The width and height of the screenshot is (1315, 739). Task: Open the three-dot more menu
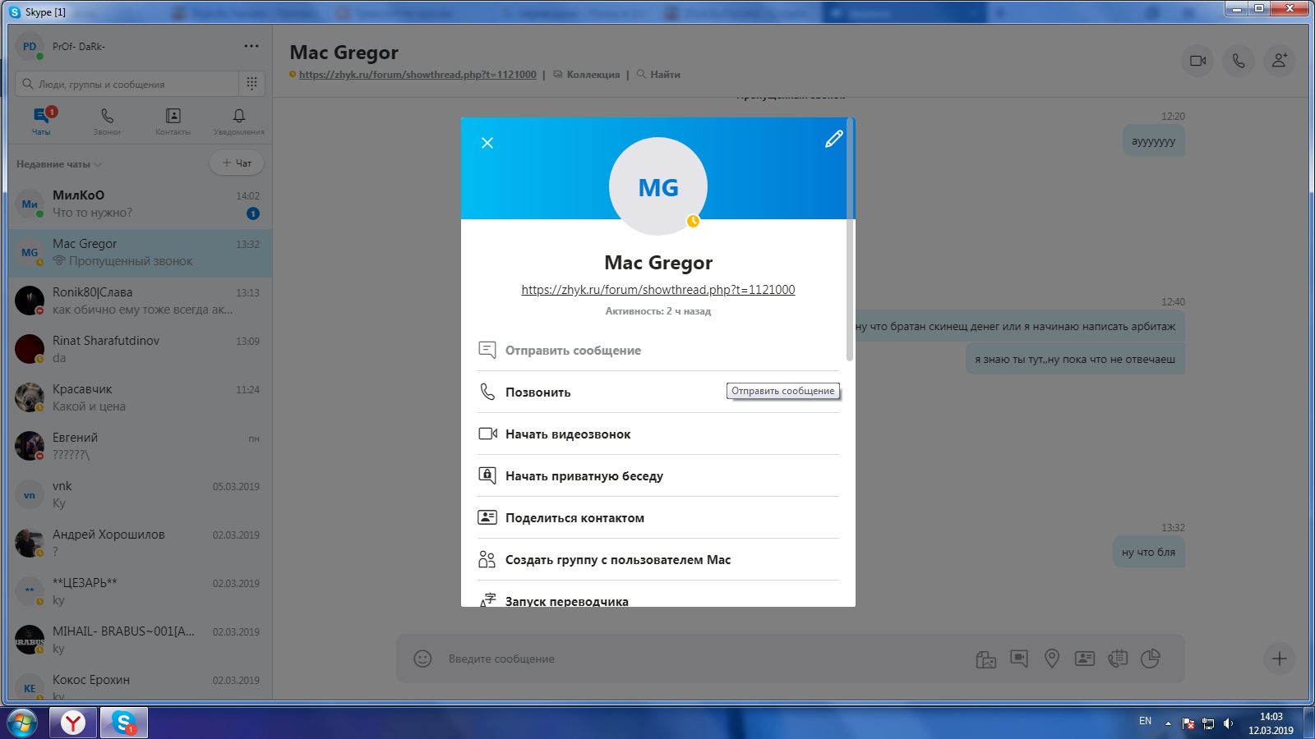(x=251, y=46)
